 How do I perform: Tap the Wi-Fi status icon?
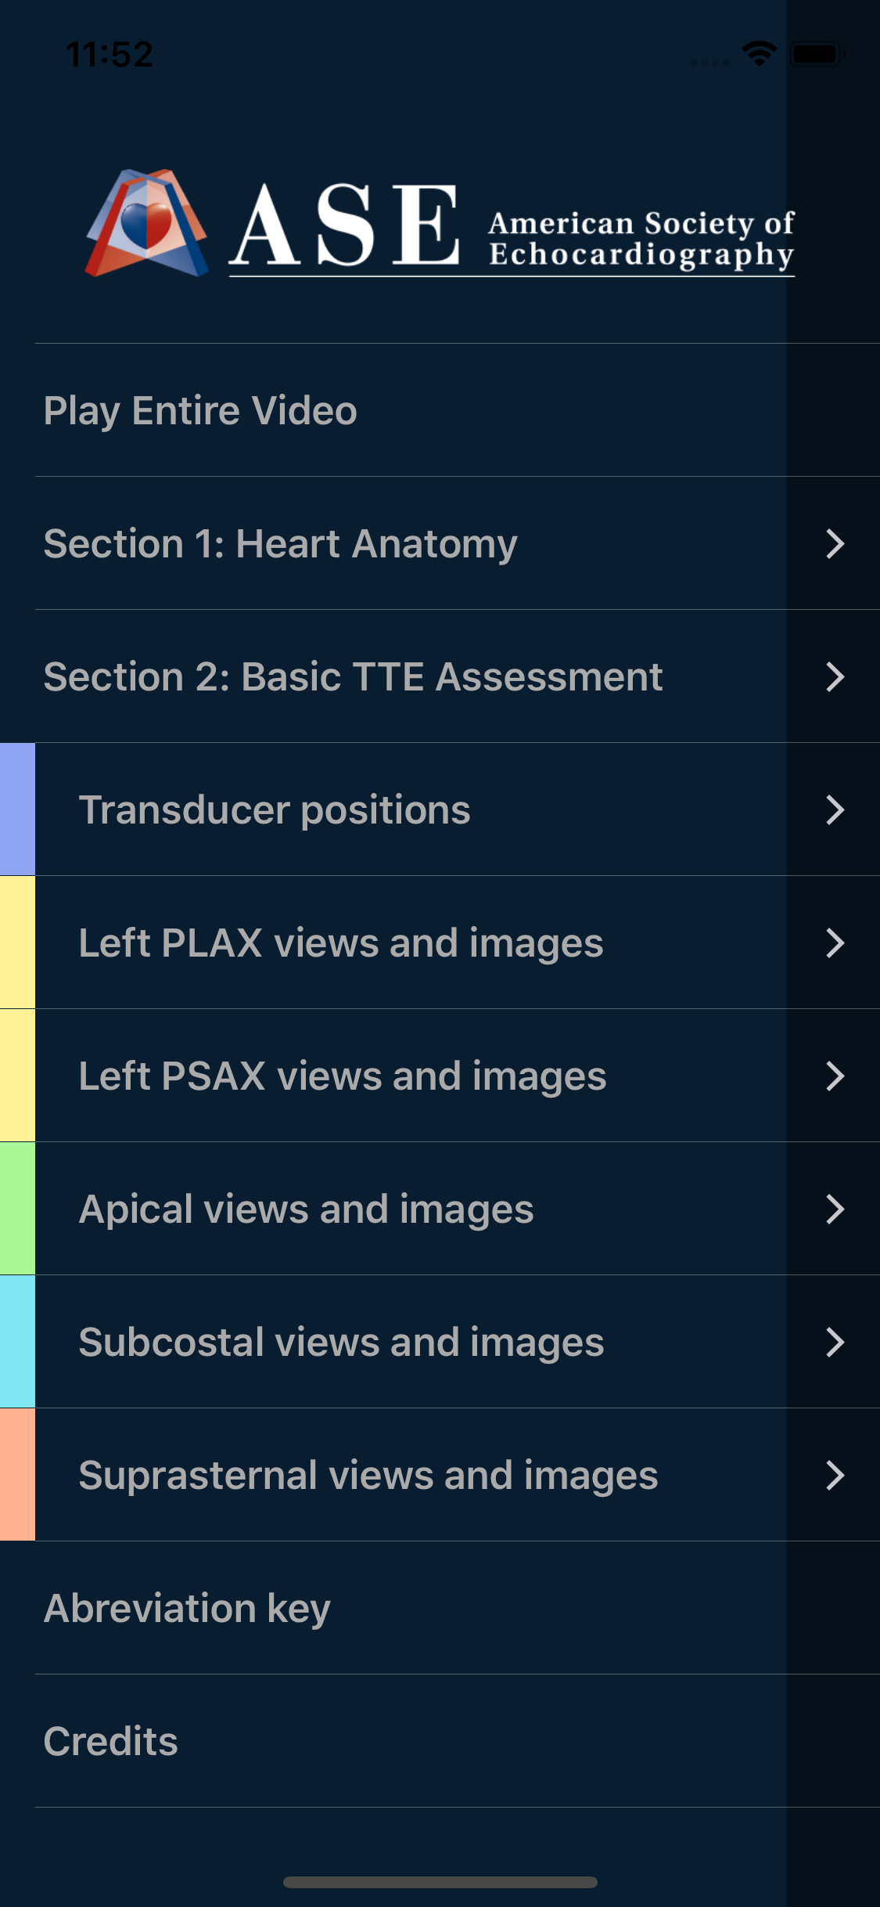(x=758, y=54)
